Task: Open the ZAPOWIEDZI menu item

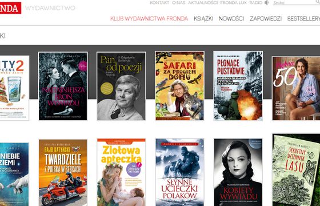Action: tap(266, 18)
